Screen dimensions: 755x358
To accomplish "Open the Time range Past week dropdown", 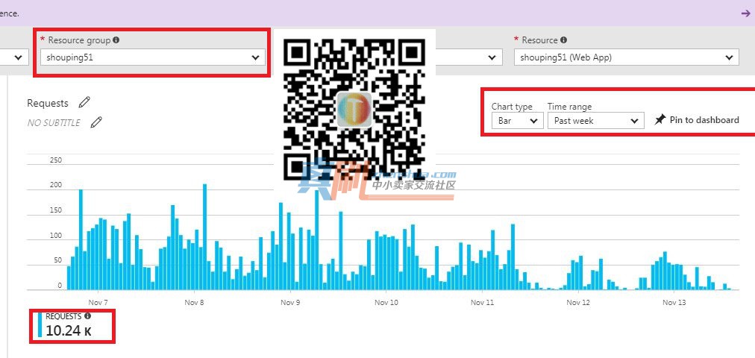I will click(595, 120).
